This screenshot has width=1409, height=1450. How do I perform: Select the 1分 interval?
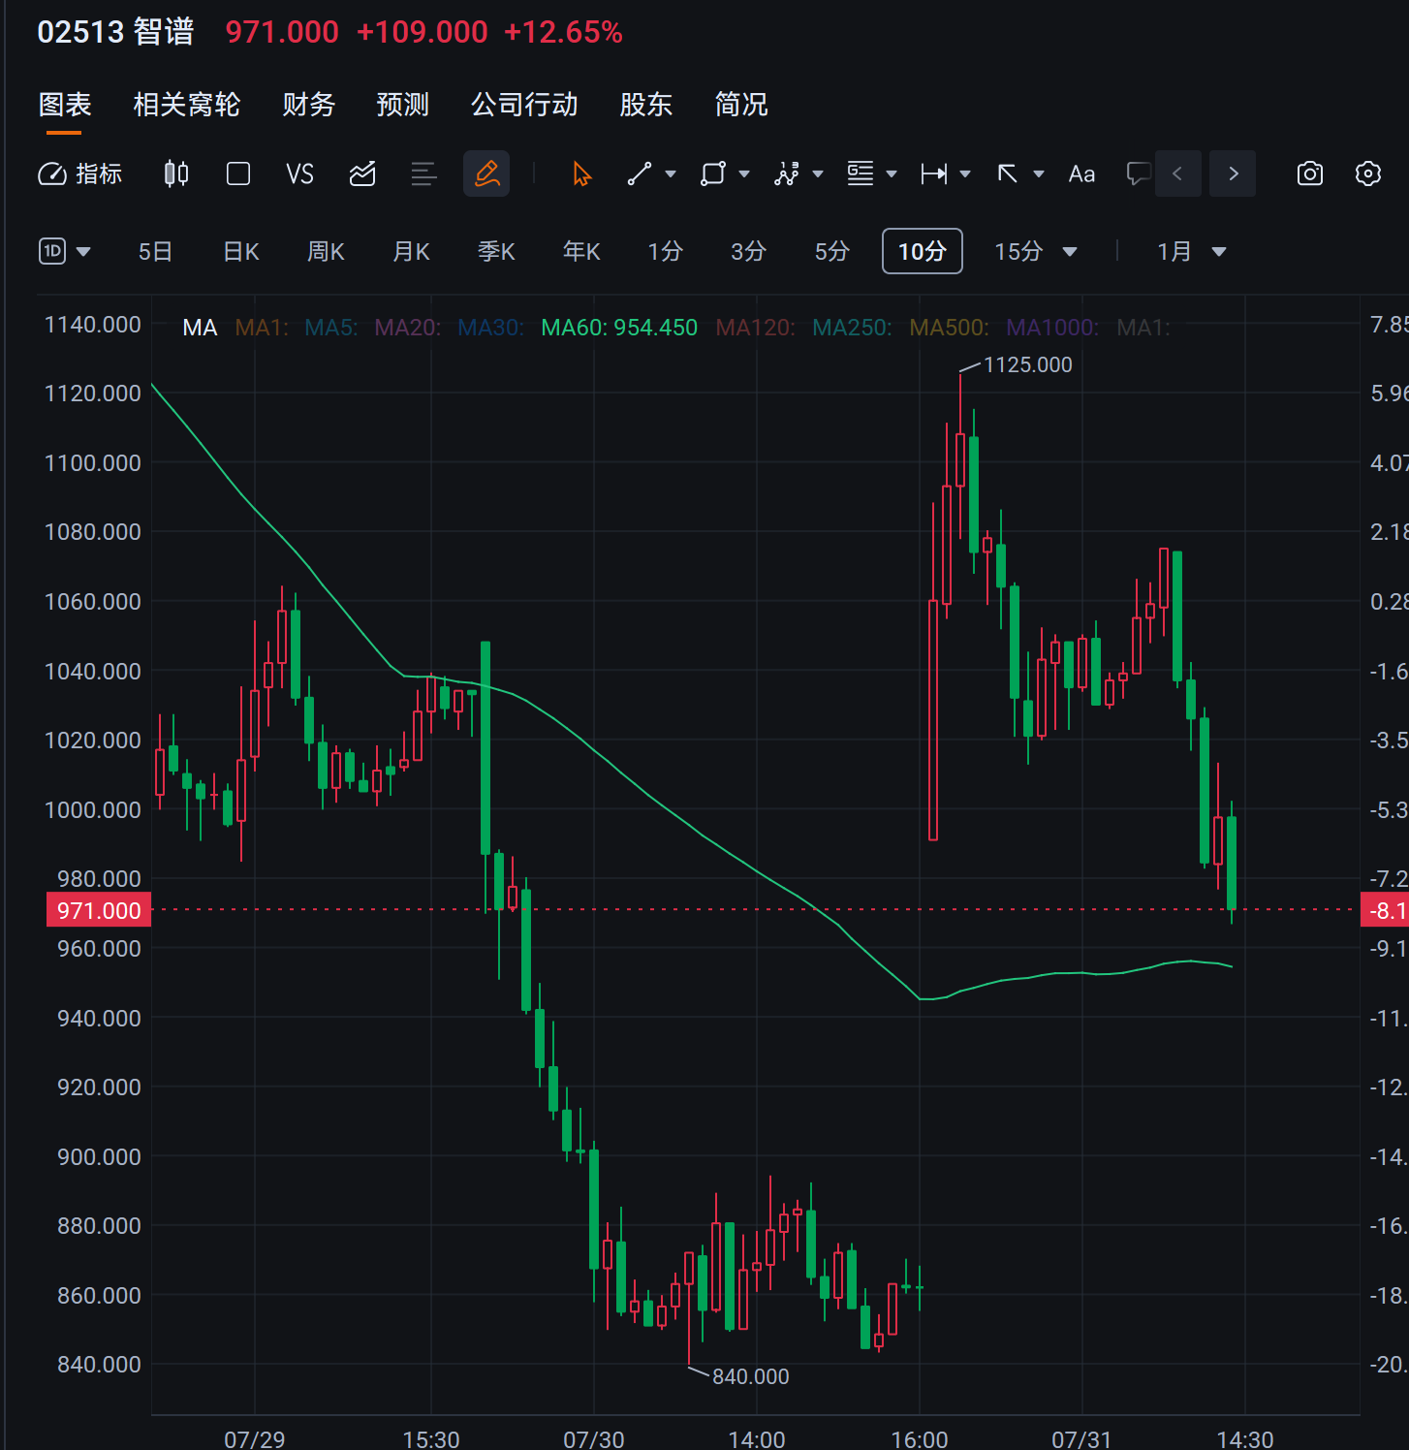point(666,252)
